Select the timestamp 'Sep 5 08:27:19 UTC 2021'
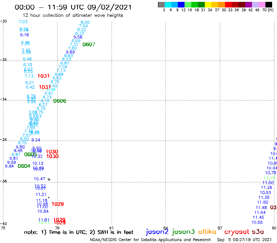The image size is (277, 243). tap(244, 240)
